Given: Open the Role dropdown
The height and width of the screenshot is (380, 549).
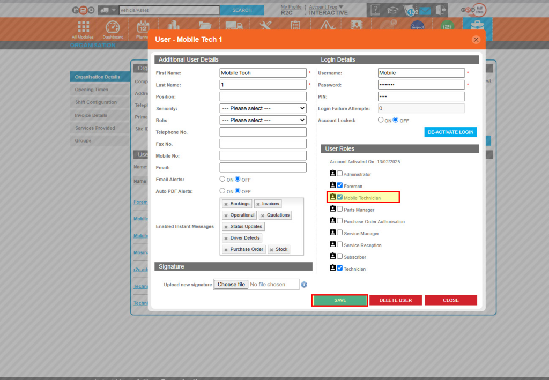Looking at the screenshot, I should click(x=263, y=120).
